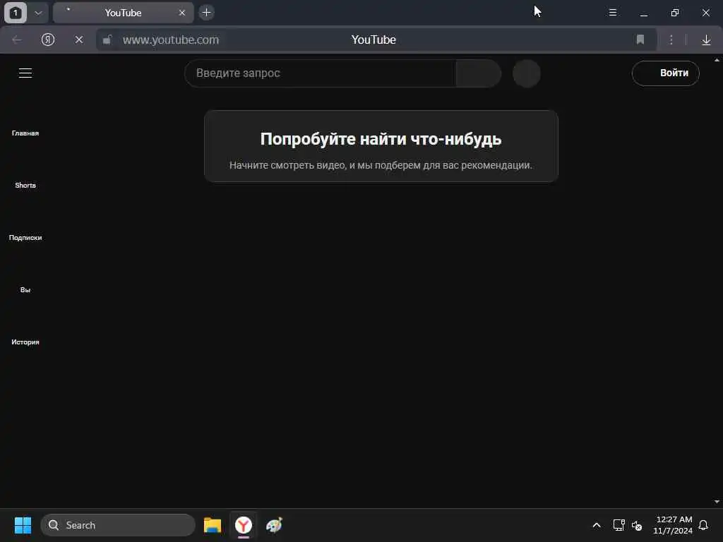Click the round voice search button

tap(527, 73)
